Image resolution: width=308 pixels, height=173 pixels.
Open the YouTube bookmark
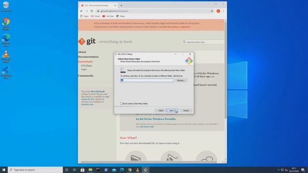pos(108,16)
